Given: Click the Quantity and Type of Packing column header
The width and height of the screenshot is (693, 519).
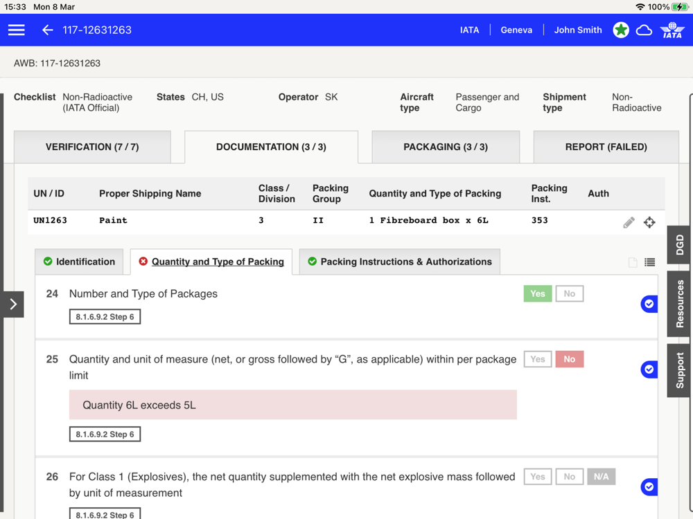Looking at the screenshot, I should (x=435, y=193).
